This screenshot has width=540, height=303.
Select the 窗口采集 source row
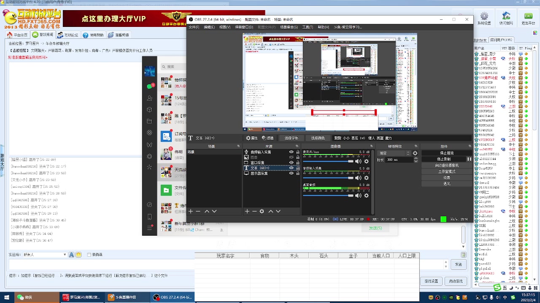[272, 162]
